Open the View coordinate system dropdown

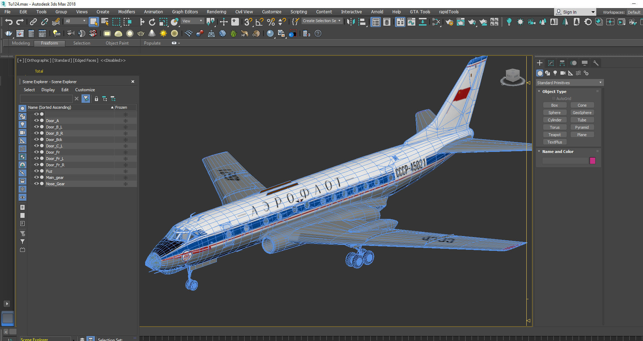click(x=192, y=21)
